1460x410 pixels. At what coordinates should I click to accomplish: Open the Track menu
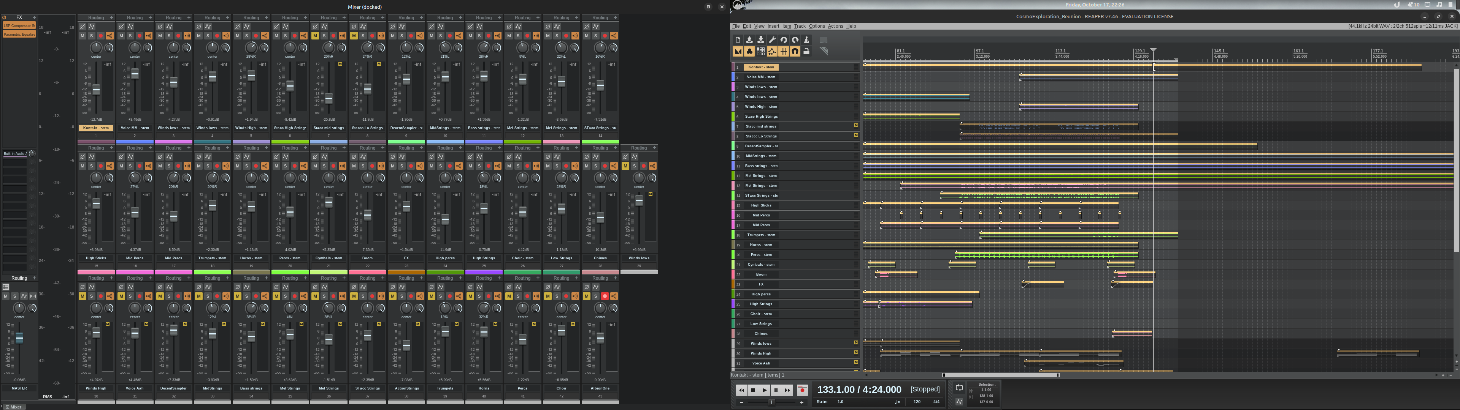click(799, 26)
